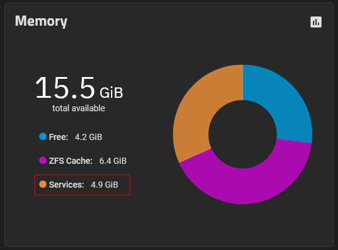Image resolution: width=338 pixels, height=250 pixels.
Task: Click the magenta ZFS Cache legend dot
Action: pos(43,160)
